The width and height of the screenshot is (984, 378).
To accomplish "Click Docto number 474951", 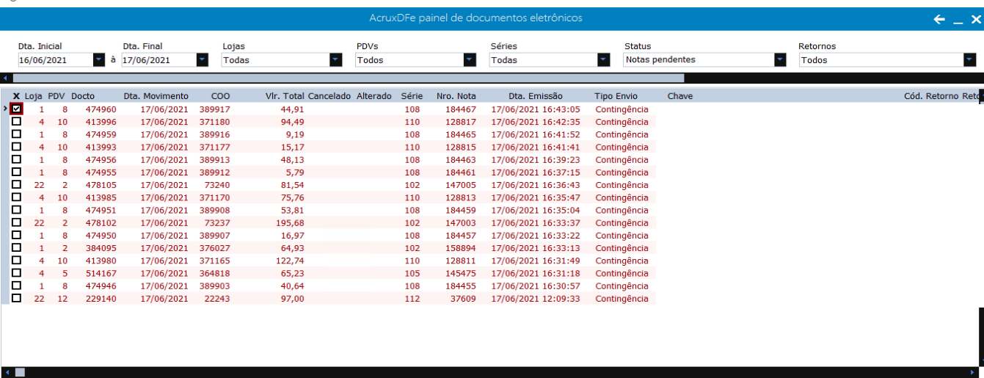I will tap(101, 211).
